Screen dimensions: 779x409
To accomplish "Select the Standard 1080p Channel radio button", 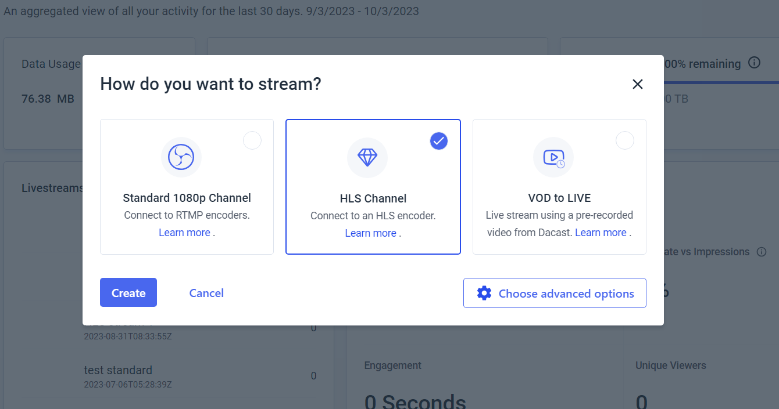I will click(x=252, y=140).
